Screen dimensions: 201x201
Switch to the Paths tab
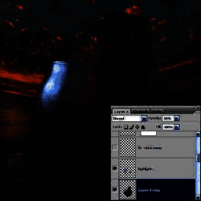point(156,112)
